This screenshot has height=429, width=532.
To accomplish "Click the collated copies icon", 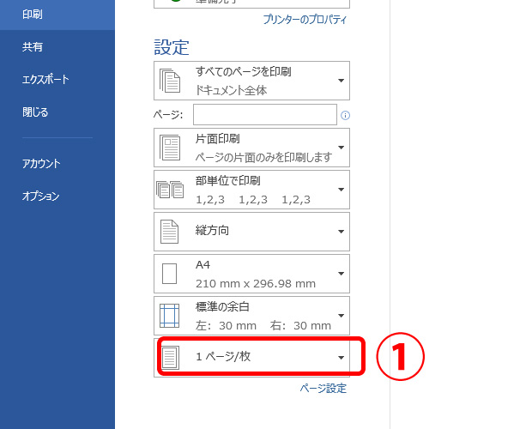I will pos(170,190).
